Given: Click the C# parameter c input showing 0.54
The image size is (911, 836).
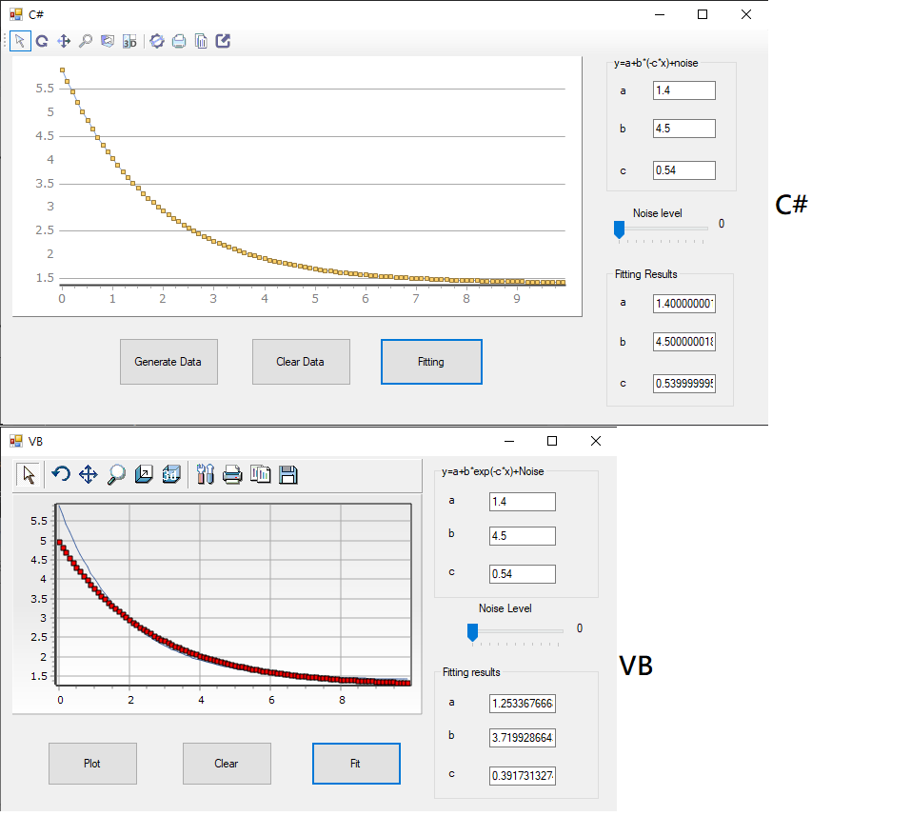Looking at the screenshot, I should pyautogui.click(x=683, y=170).
